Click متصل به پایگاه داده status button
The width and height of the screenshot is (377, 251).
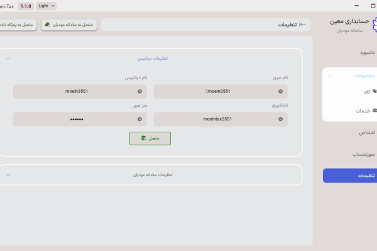pyautogui.click(x=17, y=24)
